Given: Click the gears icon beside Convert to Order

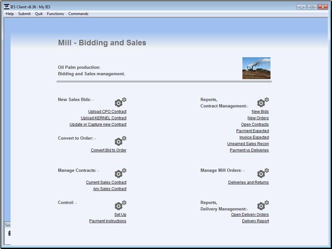Looking at the screenshot, I should pyautogui.click(x=120, y=141).
